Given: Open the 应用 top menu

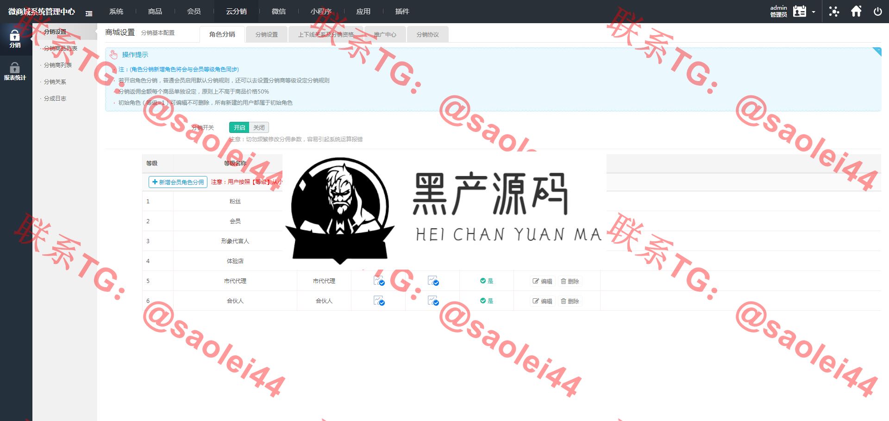Looking at the screenshot, I should (x=363, y=12).
